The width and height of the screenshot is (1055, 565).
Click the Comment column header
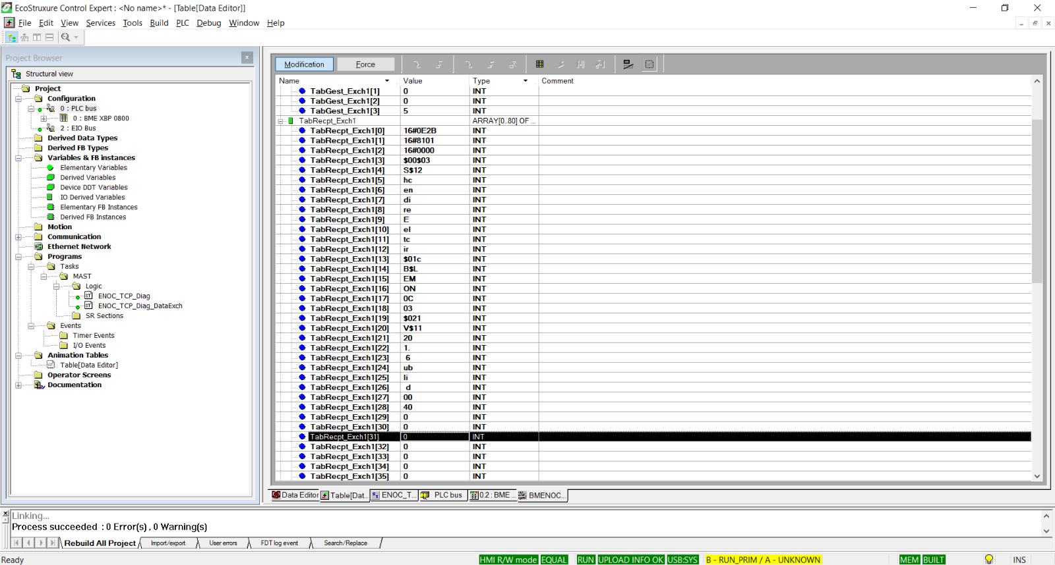[x=785, y=81]
